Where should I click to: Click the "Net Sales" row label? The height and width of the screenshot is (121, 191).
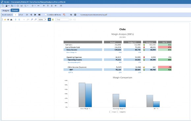click(x=69, y=45)
